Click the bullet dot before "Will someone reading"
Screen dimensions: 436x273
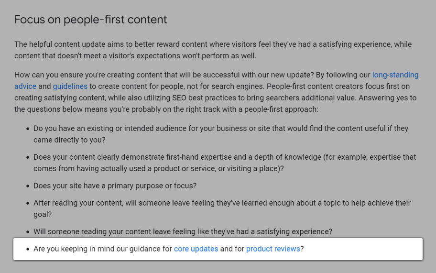tap(26, 232)
